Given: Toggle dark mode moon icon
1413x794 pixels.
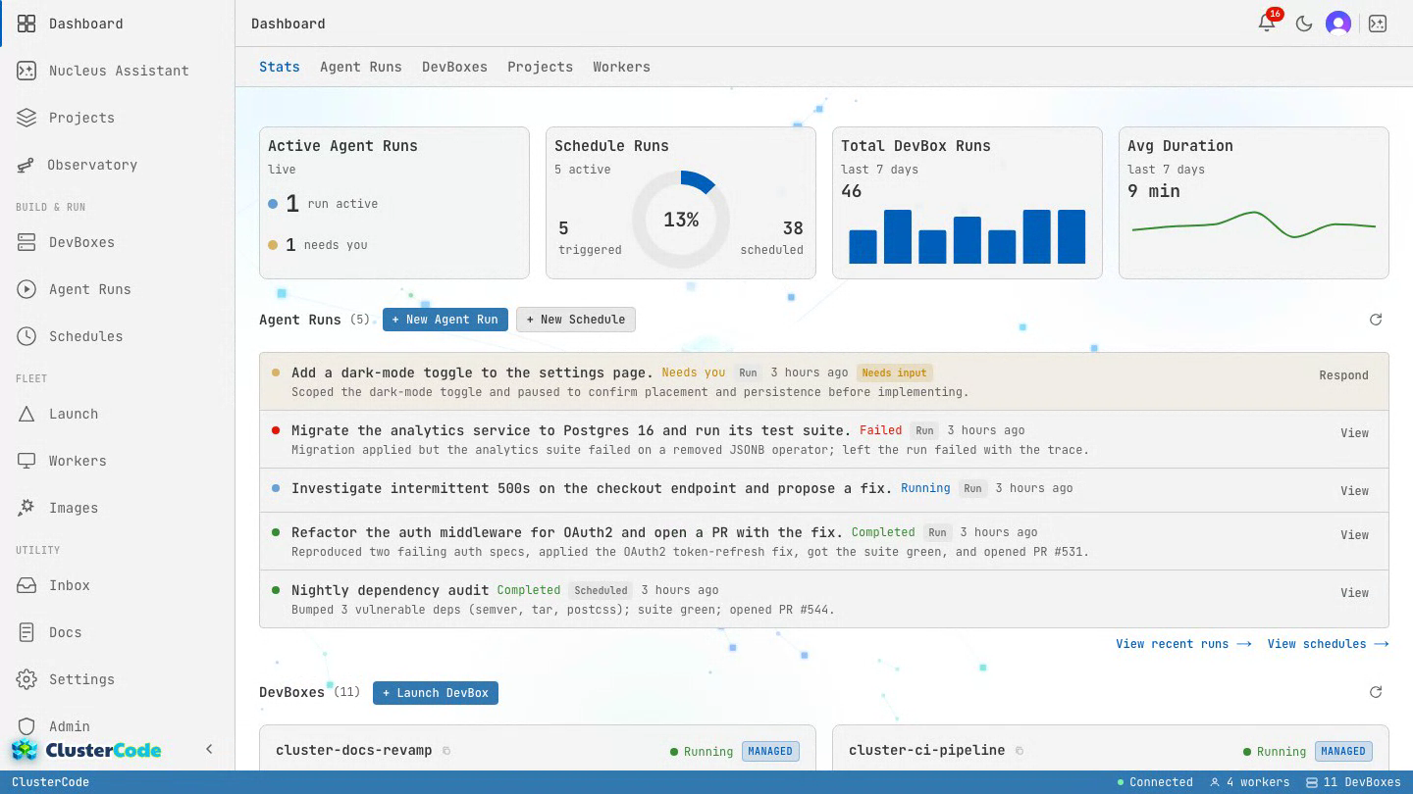Looking at the screenshot, I should (x=1304, y=24).
